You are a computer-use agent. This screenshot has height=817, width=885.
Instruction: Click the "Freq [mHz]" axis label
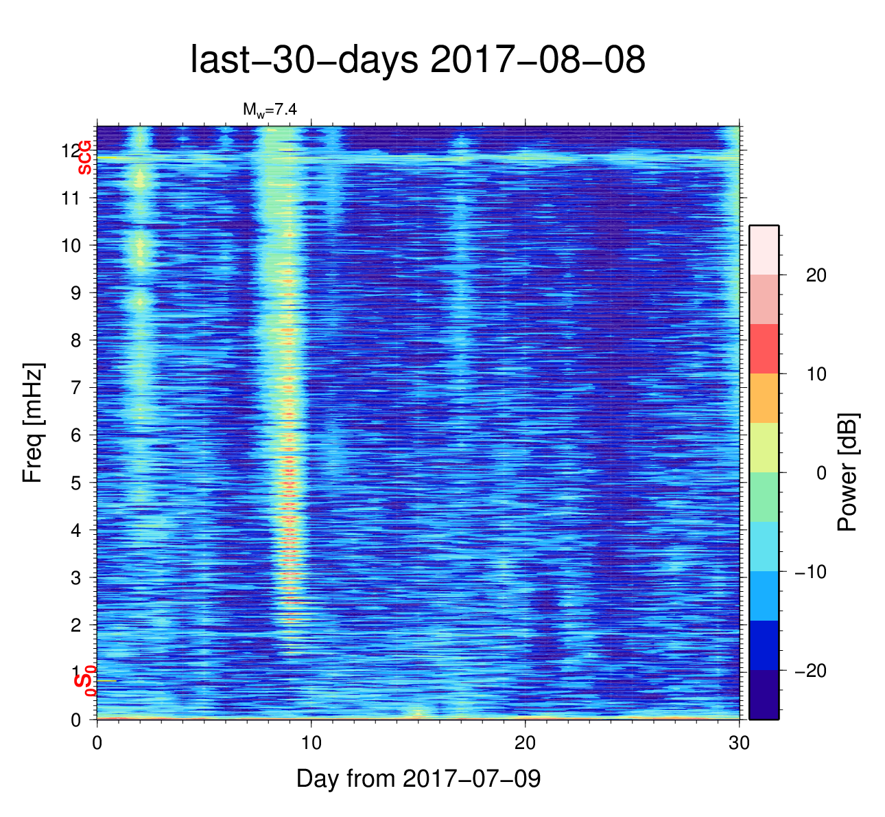click(x=33, y=422)
